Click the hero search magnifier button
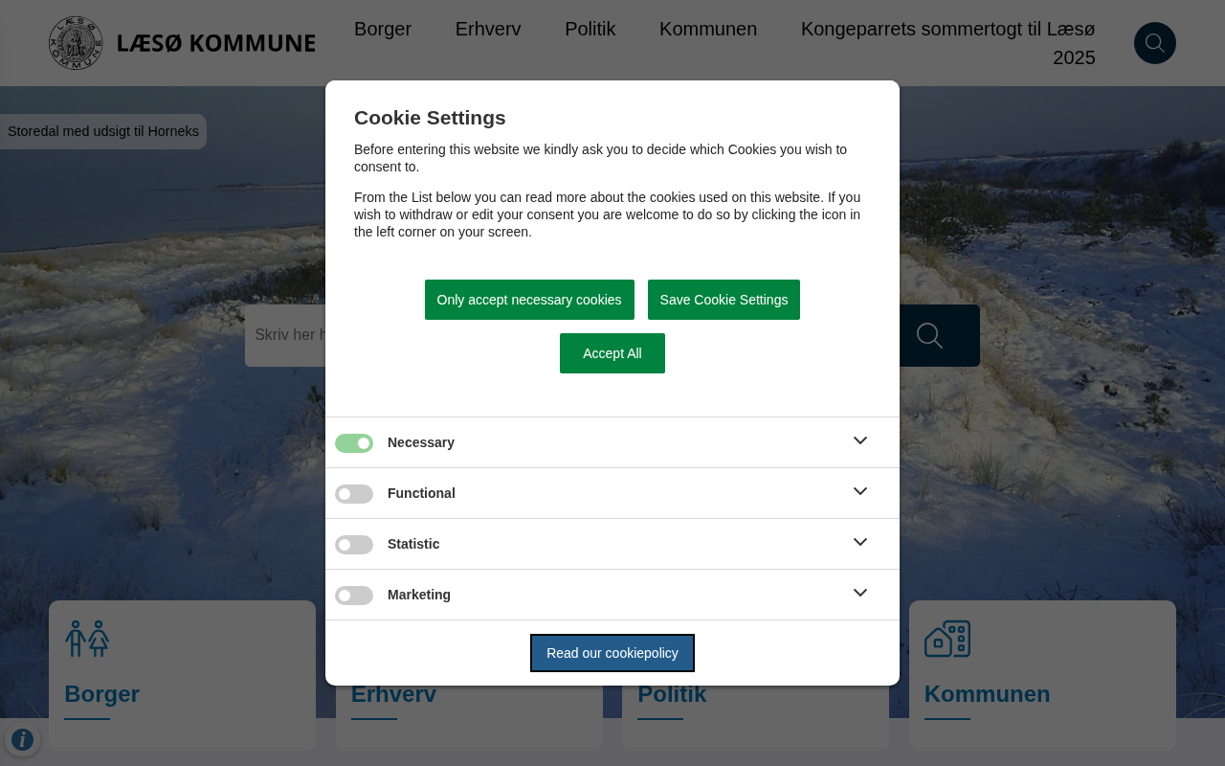 [929, 335]
